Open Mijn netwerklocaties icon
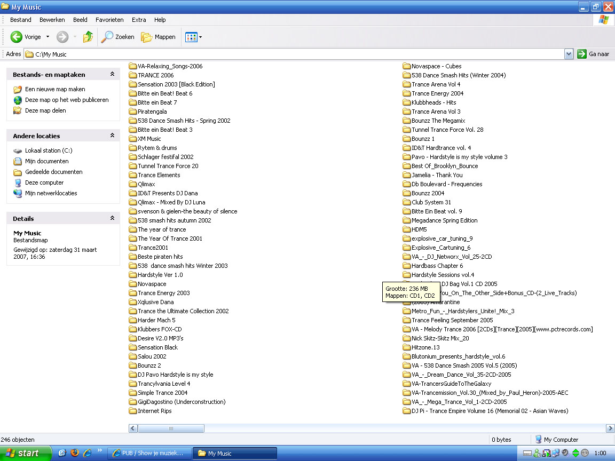 click(18, 193)
